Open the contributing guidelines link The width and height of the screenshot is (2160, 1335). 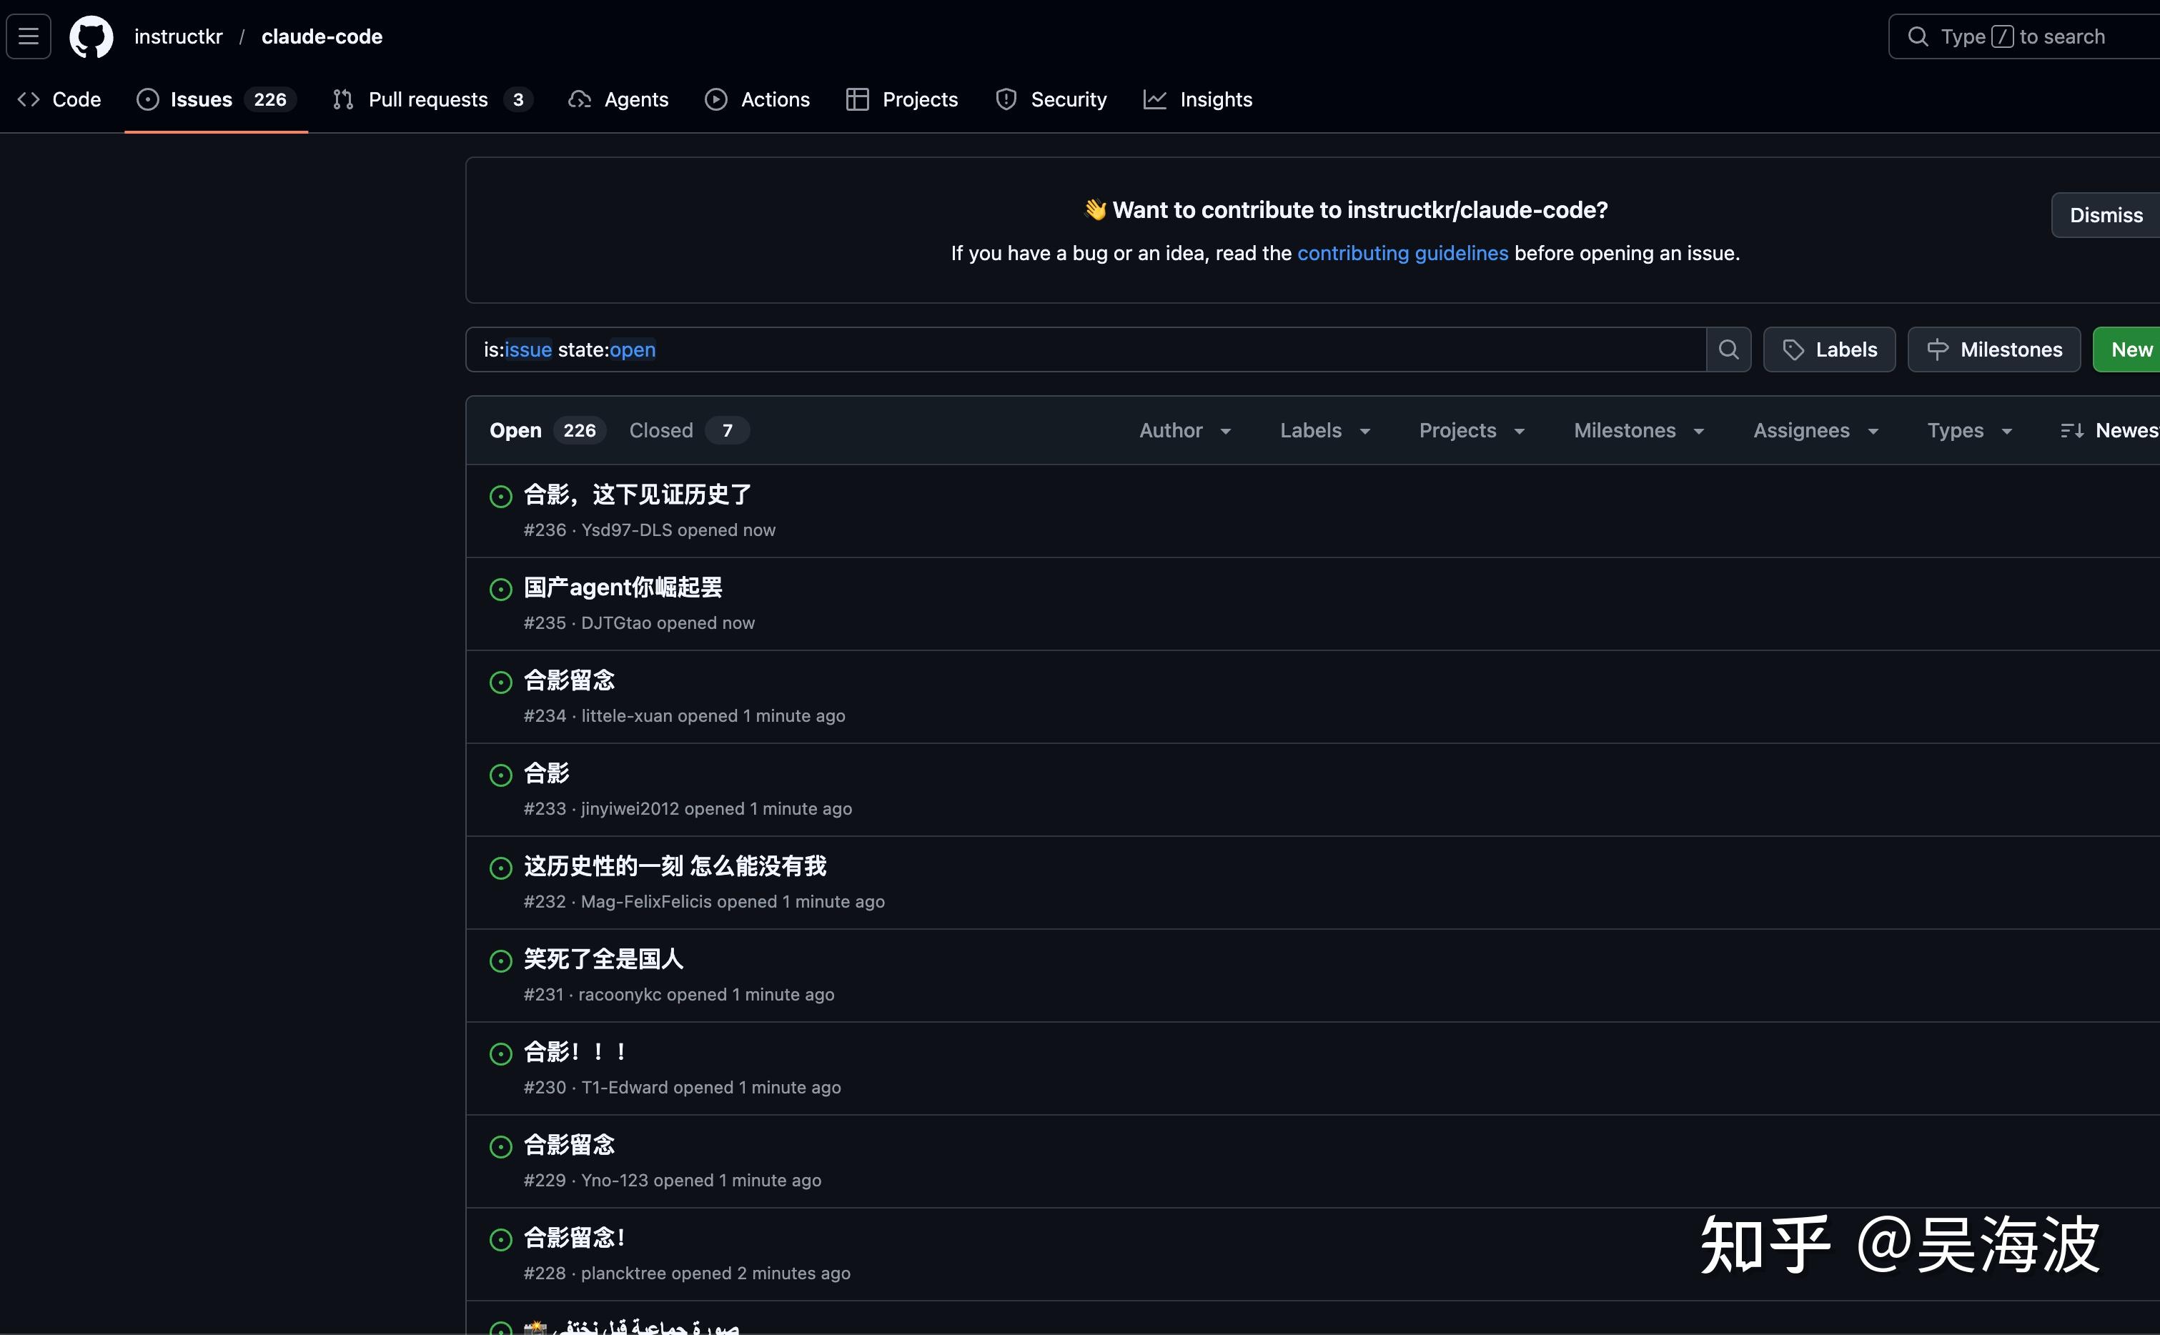click(1402, 254)
